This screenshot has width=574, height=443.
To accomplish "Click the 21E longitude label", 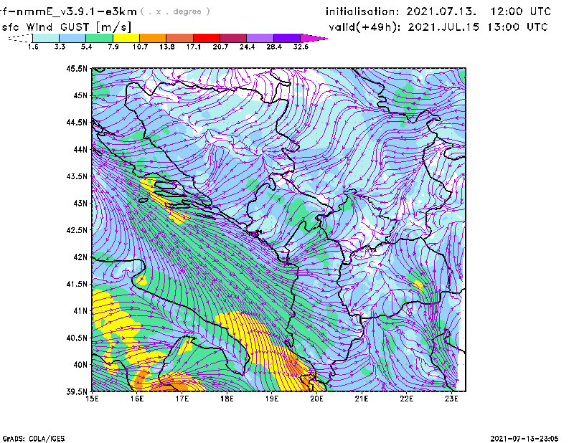I will pos(362,399).
